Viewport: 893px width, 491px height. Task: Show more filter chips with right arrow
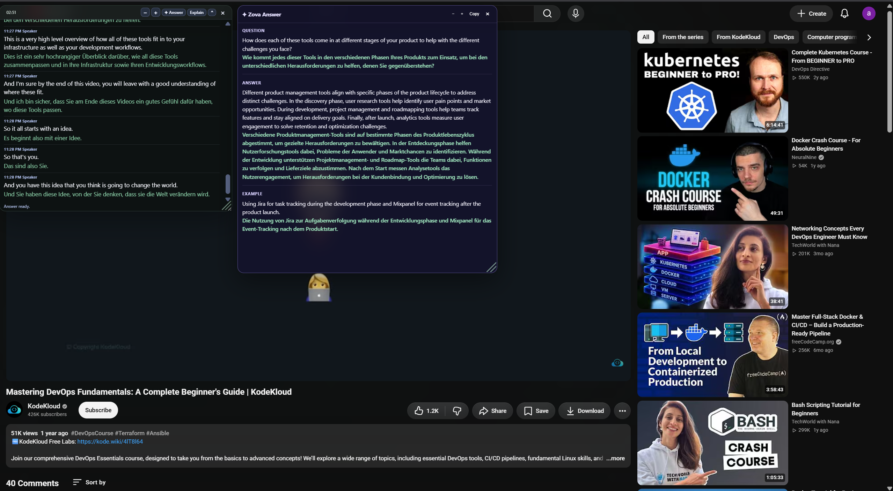(x=869, y=37)
